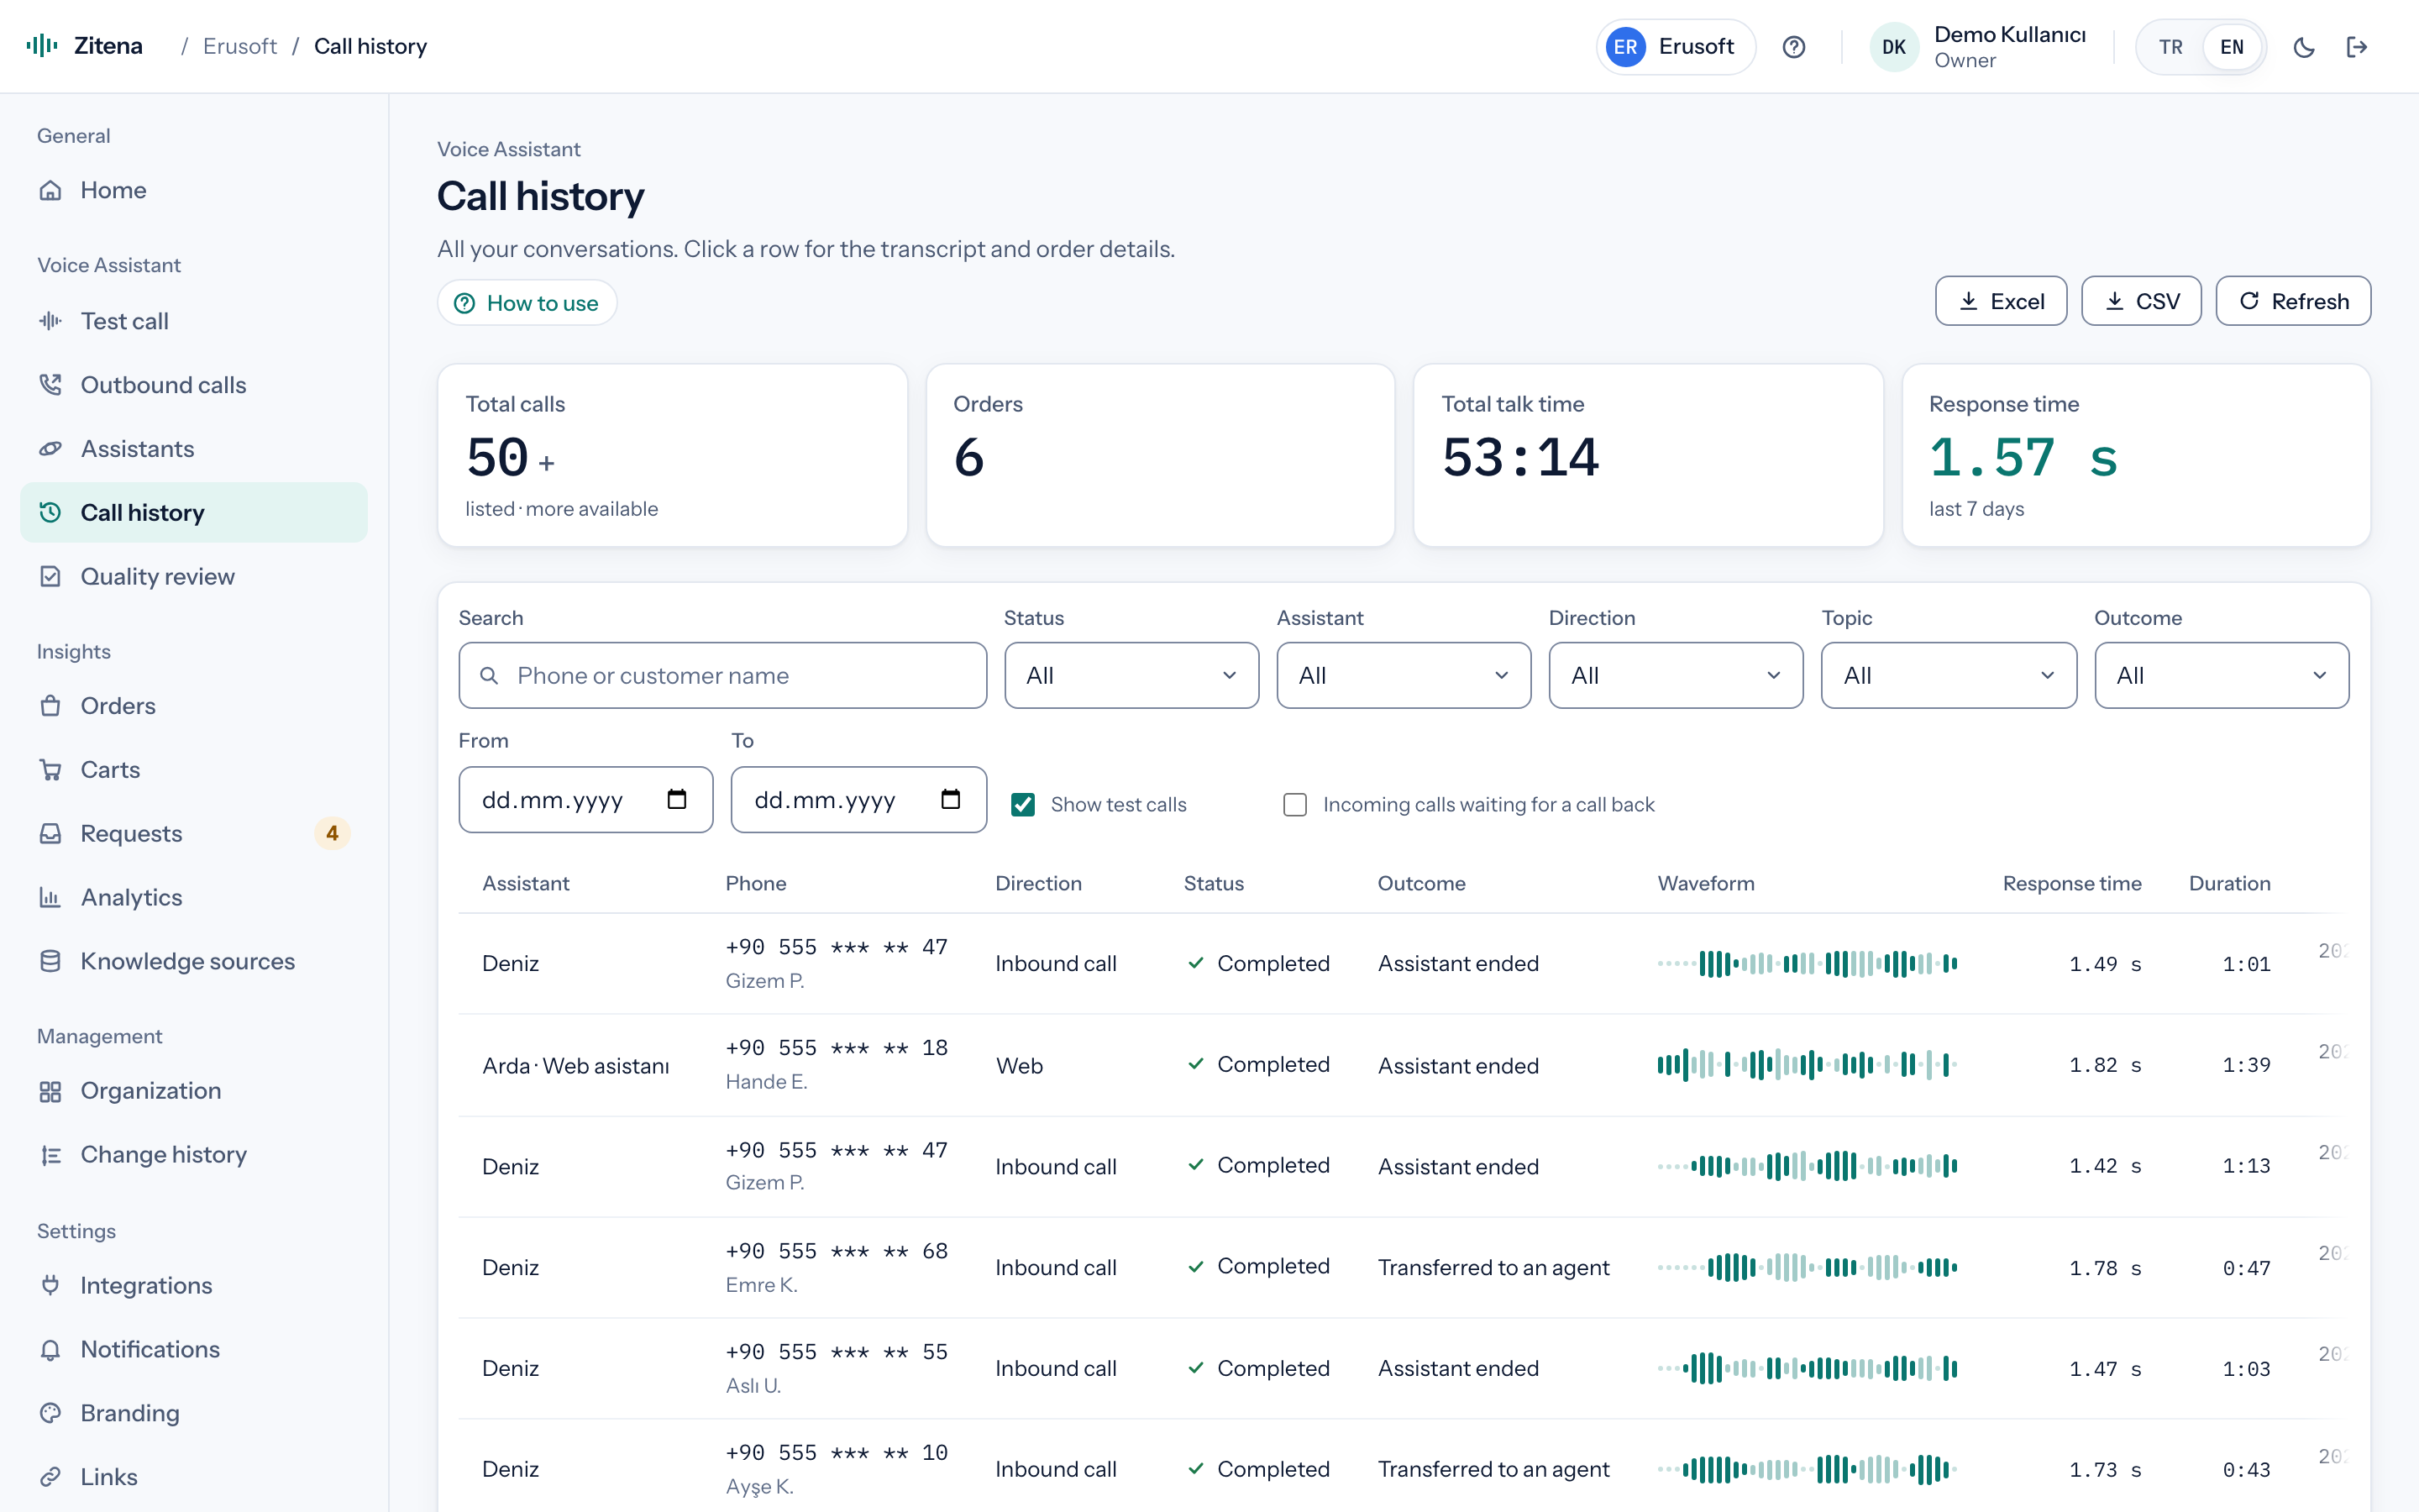2419x1512 pixels.
Task: Export calls with the CSV button
Action: click(x=2141, y=301)
